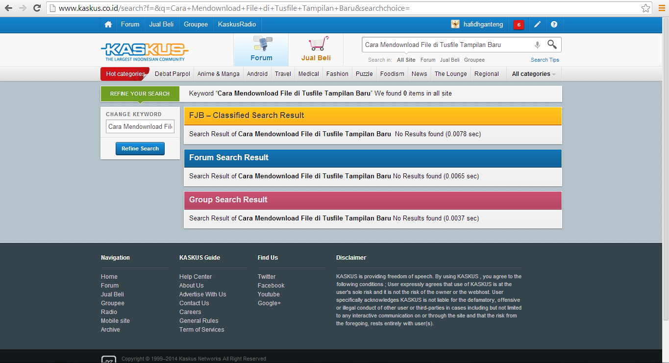Click the pencil create-post icon

(x=537, y=24)
